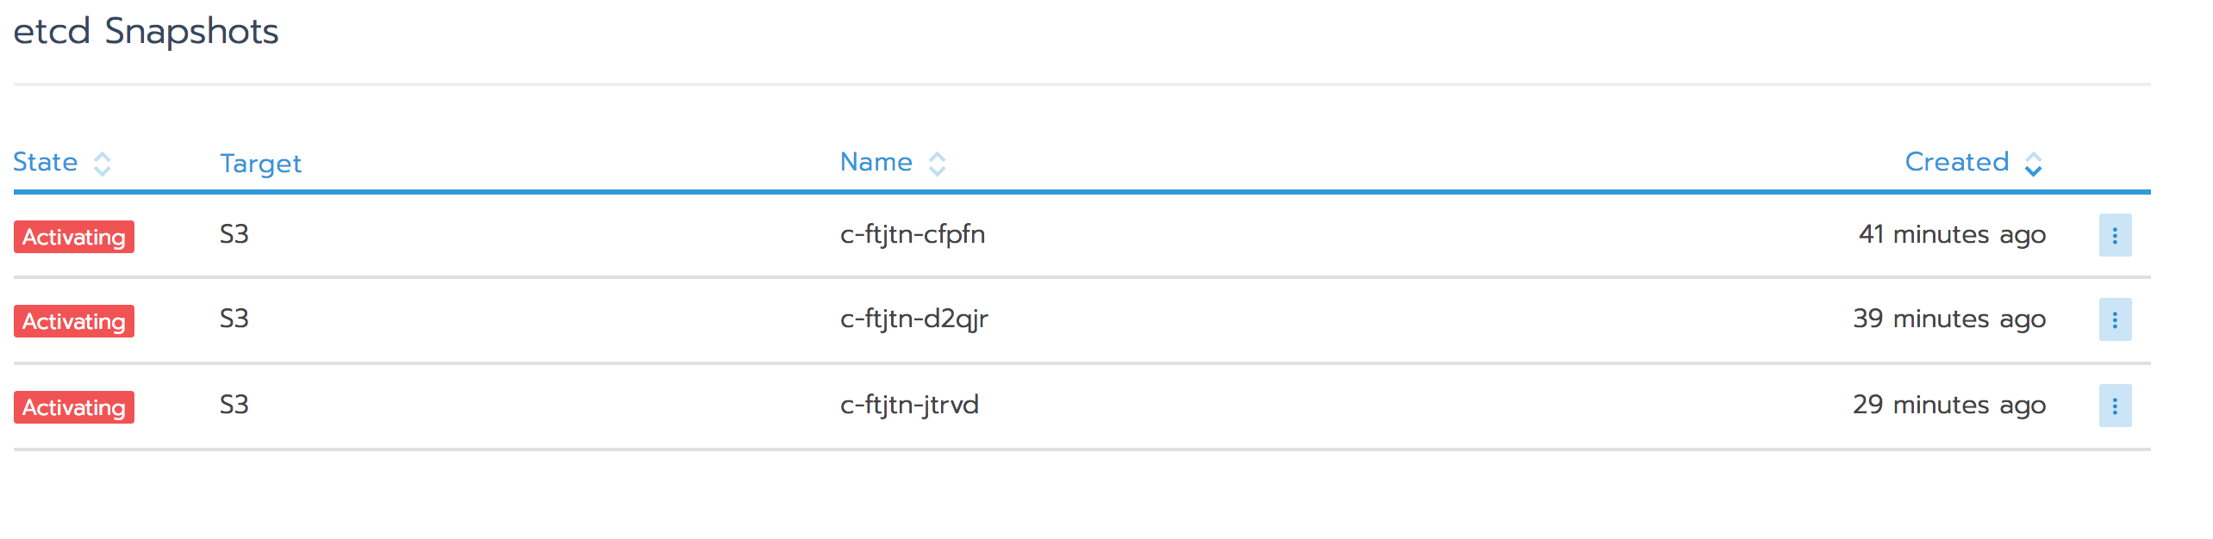This screenshot has width=2213, height=539.
Task: Expand sorting options on the Created column
Action: (x=2032, y=163)
